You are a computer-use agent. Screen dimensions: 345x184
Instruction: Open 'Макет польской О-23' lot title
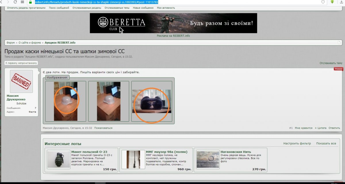click(x=89, y=152)
